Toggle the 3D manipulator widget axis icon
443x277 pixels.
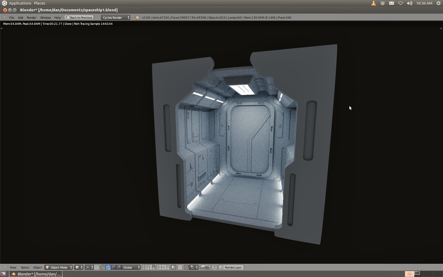point(103,267)
